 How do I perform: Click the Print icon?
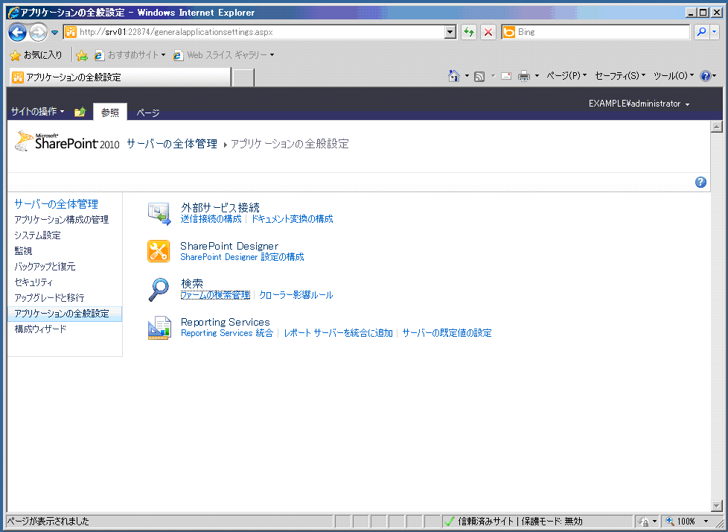click(x=524, y=76)
